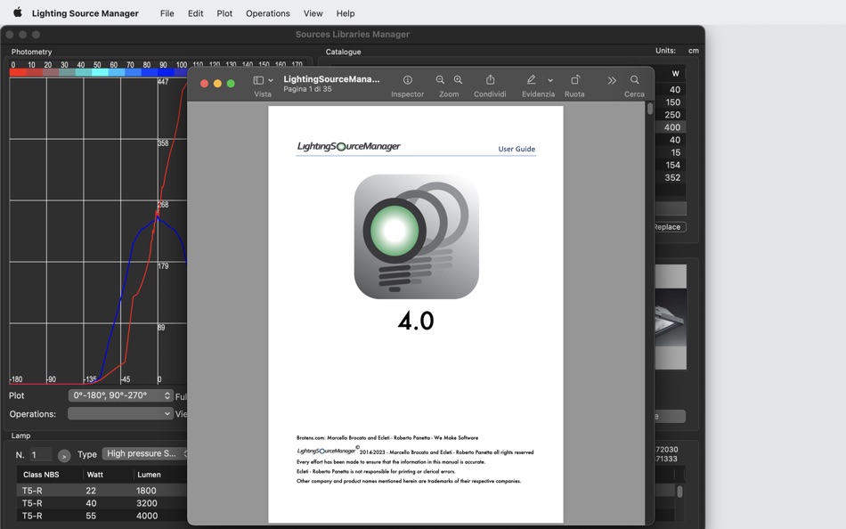Image resolution: width=846 pixels, height=529 pixels.
Task: Click the Preview document vertical scrollbar
Action: pyautogui.click(x=649, y=108)
